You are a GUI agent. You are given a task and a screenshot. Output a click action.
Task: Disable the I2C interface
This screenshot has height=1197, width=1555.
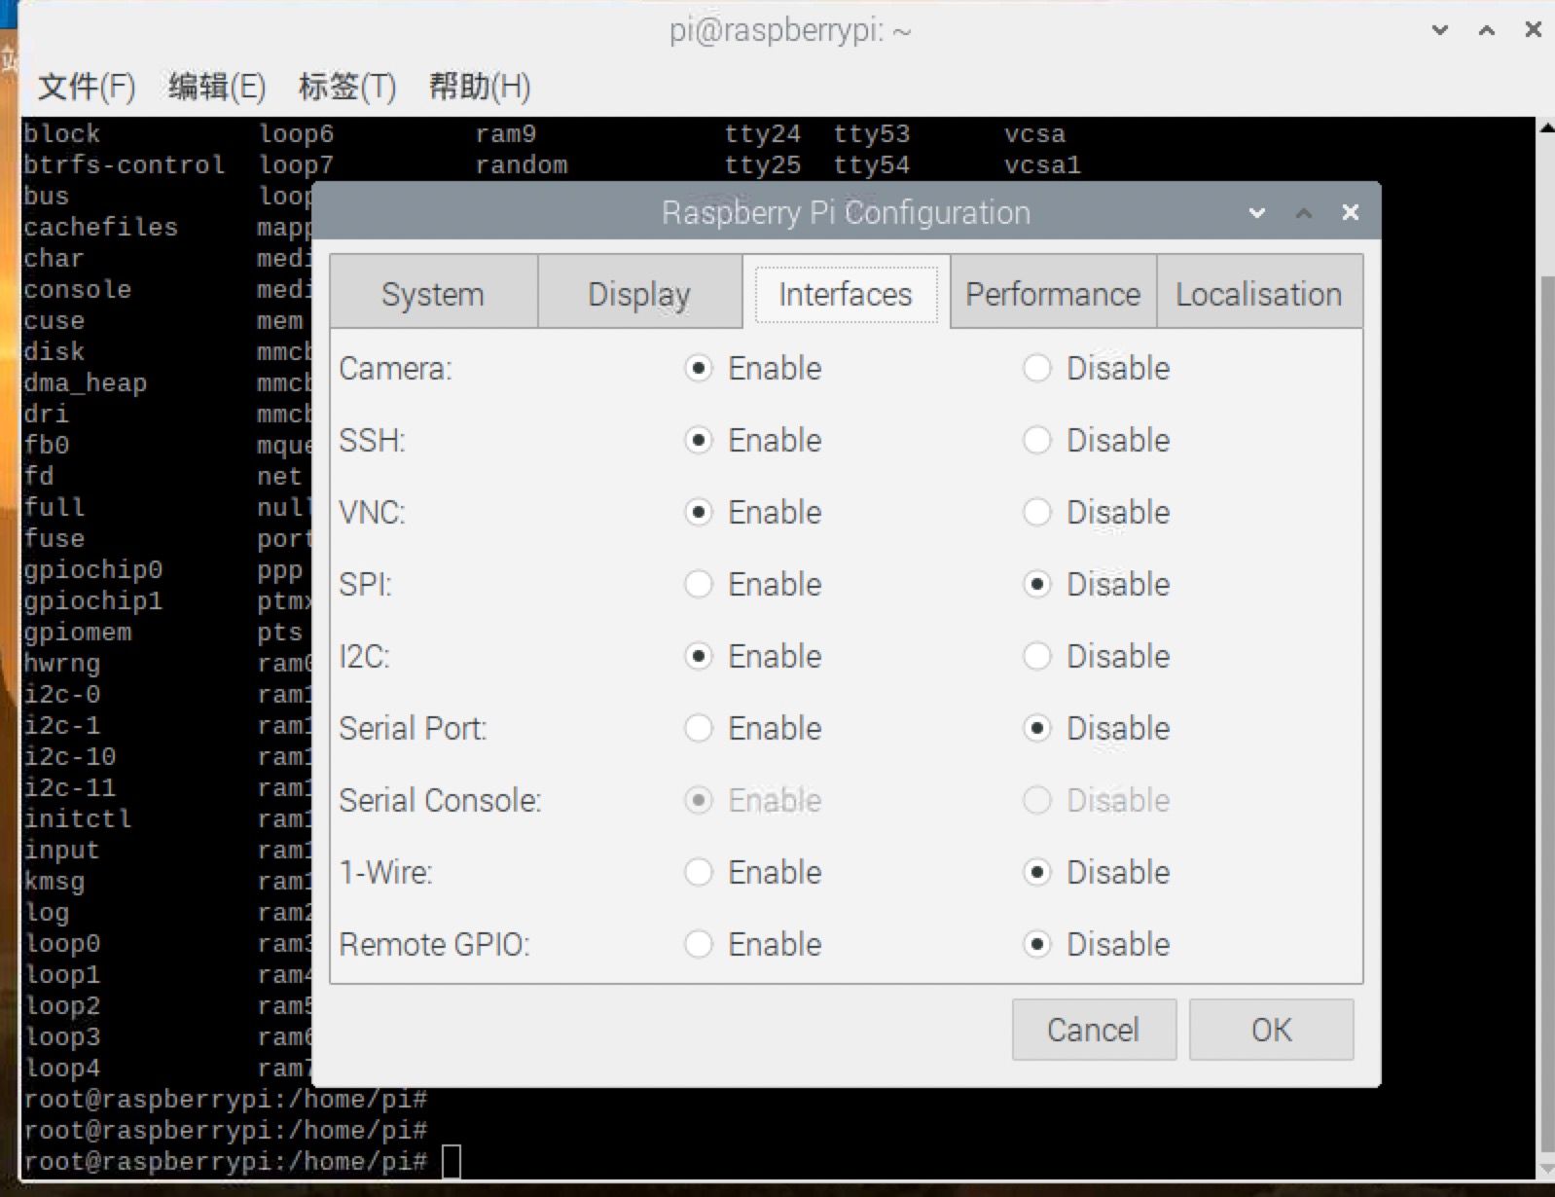tap(1037, 657)
